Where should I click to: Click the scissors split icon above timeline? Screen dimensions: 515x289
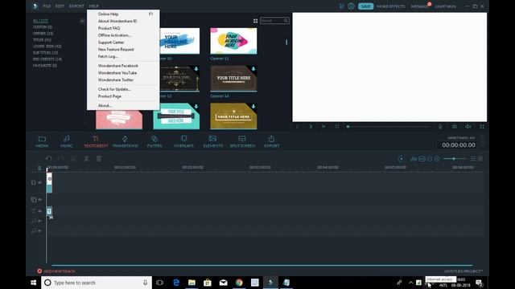tap(86, 159)
